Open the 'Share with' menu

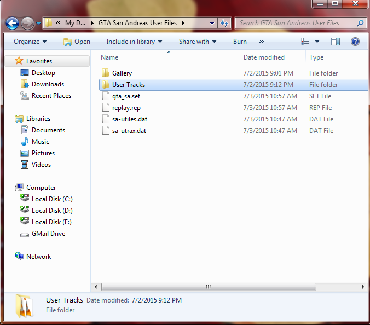click(x=198, y=42)
